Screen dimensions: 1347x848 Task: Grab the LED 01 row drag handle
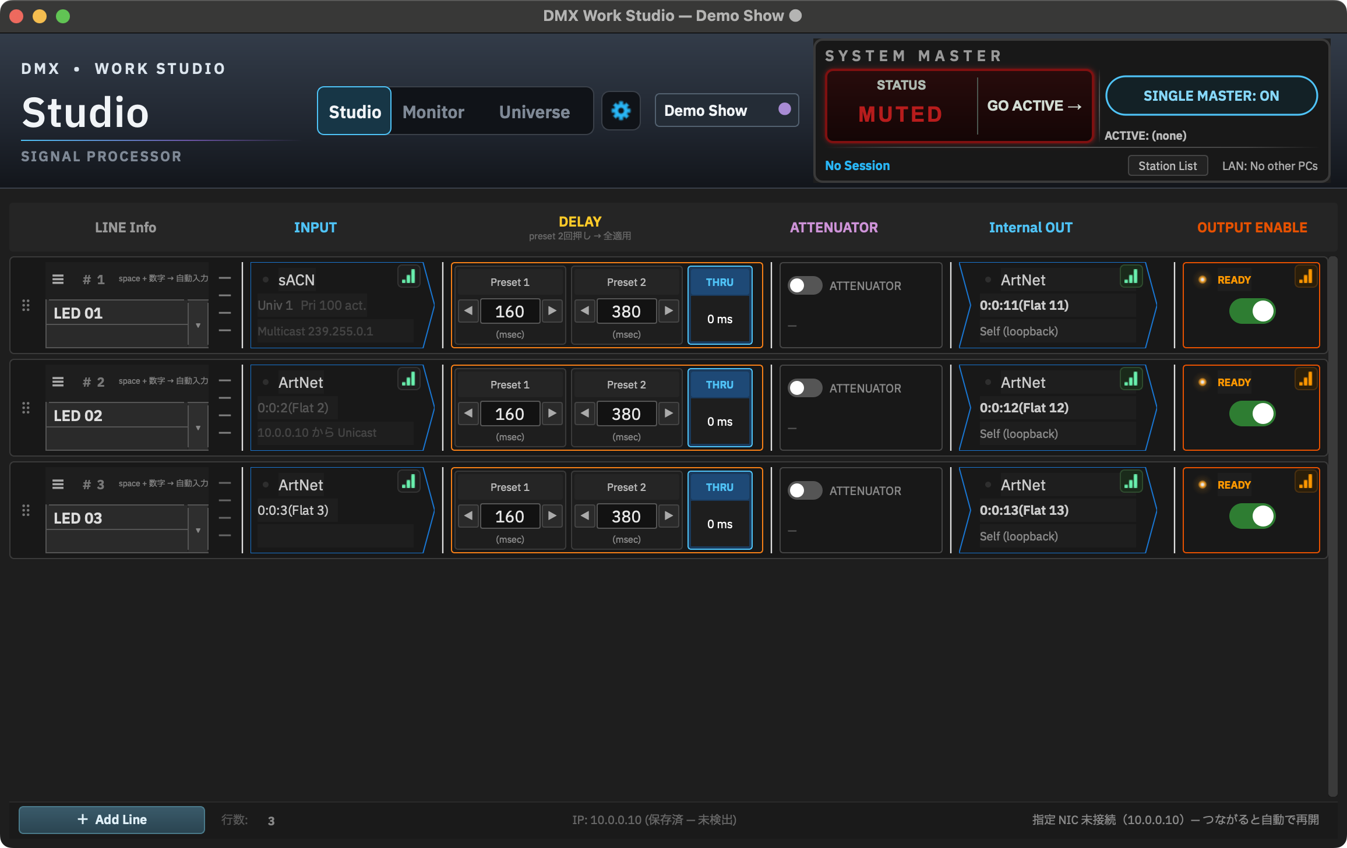[26, 305]
